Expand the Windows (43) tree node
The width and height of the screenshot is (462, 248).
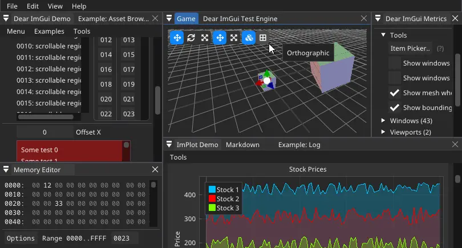click(x=384, y=121)
